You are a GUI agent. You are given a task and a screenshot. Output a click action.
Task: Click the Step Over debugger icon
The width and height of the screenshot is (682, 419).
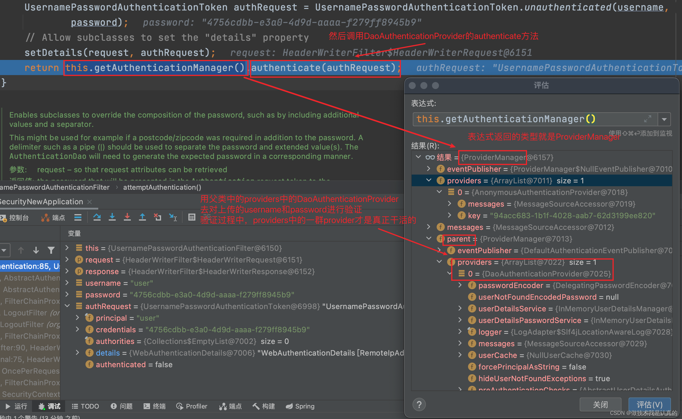[x=97, y=217]
